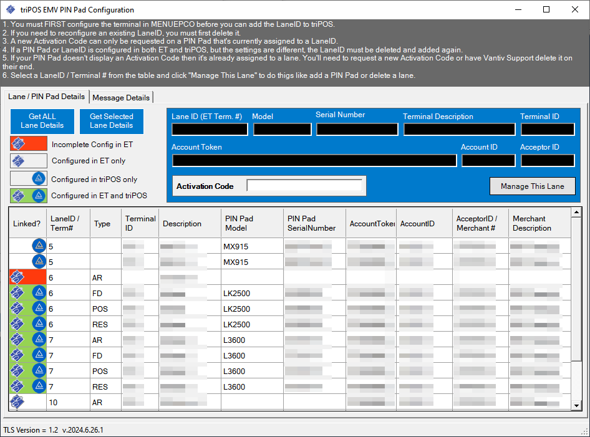Click the PIN Pad SerialNumber column header
590x437 pixels.
(314, 223)
